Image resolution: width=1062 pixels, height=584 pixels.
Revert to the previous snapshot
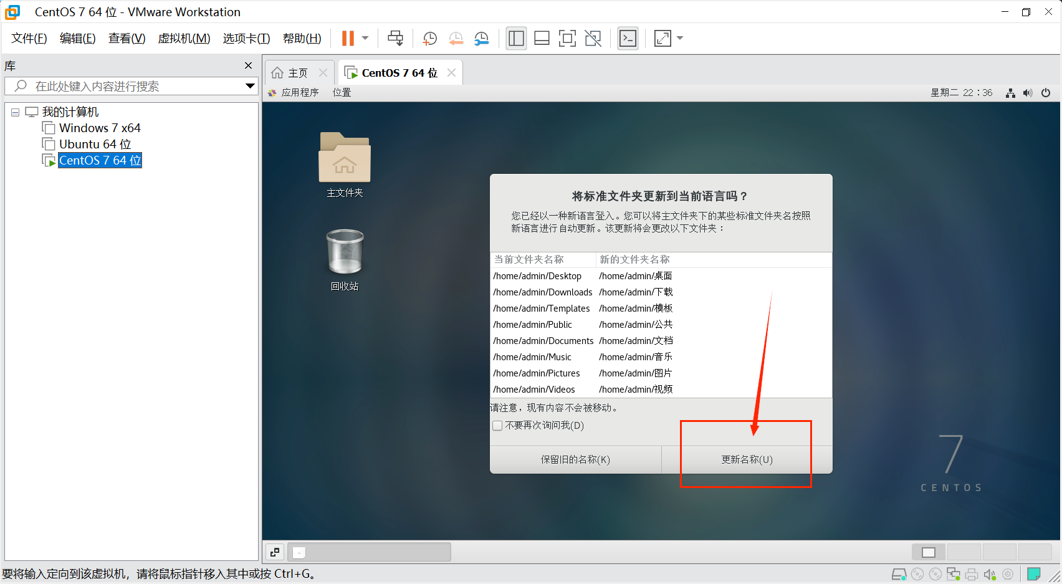(x=456, y=38)
